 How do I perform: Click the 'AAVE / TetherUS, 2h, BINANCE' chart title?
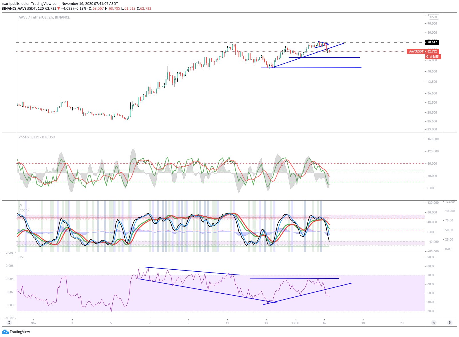pyautogui.click(x=44, y=17)
